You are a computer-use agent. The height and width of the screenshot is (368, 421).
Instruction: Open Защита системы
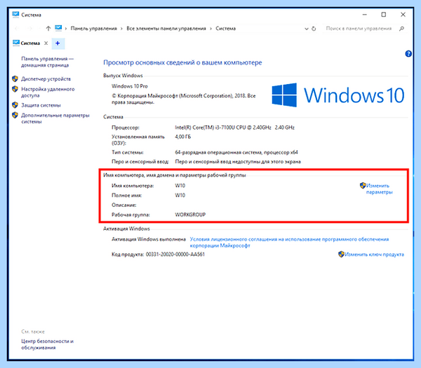(41, 105)
